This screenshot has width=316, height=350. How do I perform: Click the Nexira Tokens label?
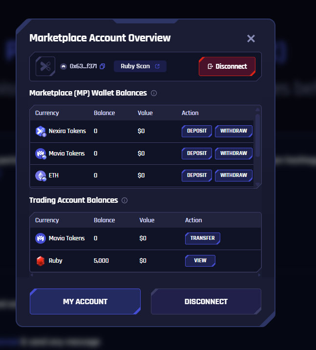click(67, 131)
